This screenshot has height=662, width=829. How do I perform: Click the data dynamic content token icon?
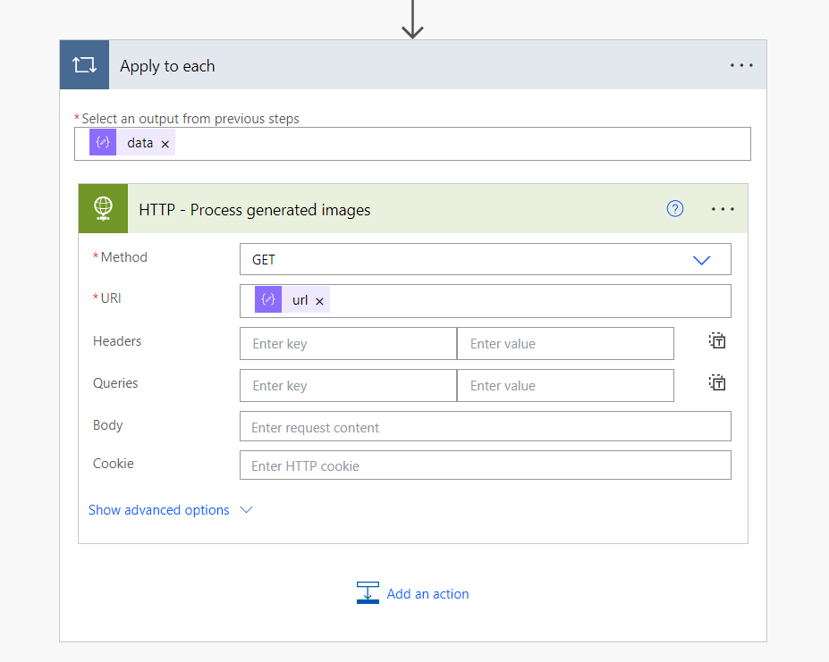point(103,143)
